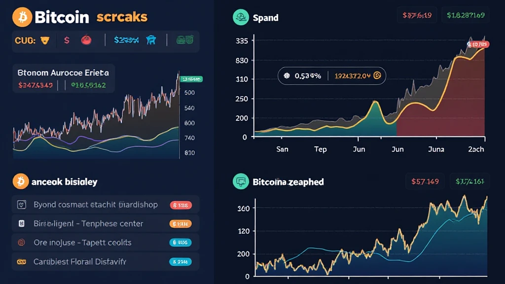Screen dimensions: 505x284
Task: Click the red marker at Spand chart peak
Action: (478, 44)
